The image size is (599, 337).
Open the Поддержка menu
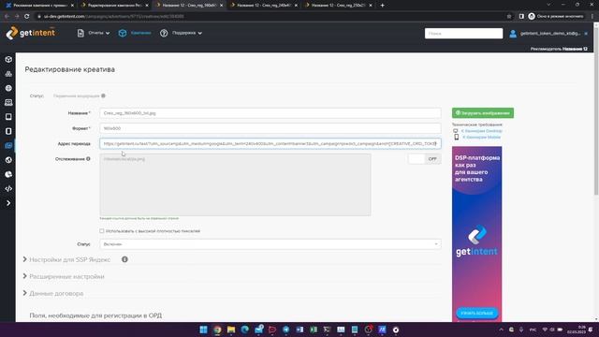181,34
